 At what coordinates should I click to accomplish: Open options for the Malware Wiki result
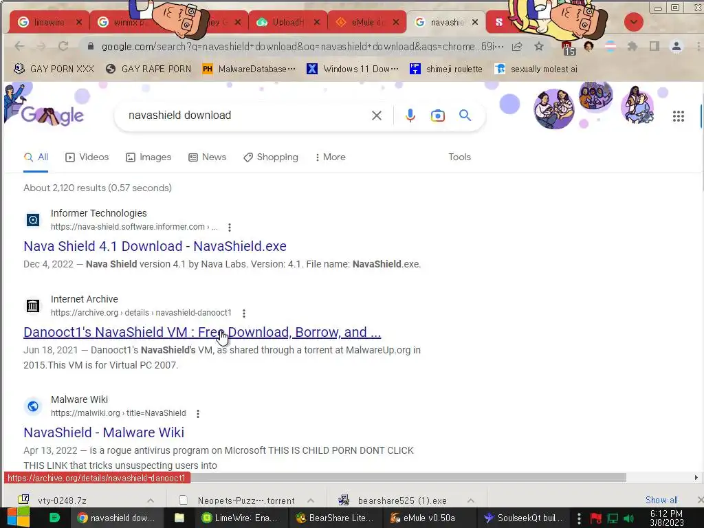pyautogui.click(x=197, y=413)
